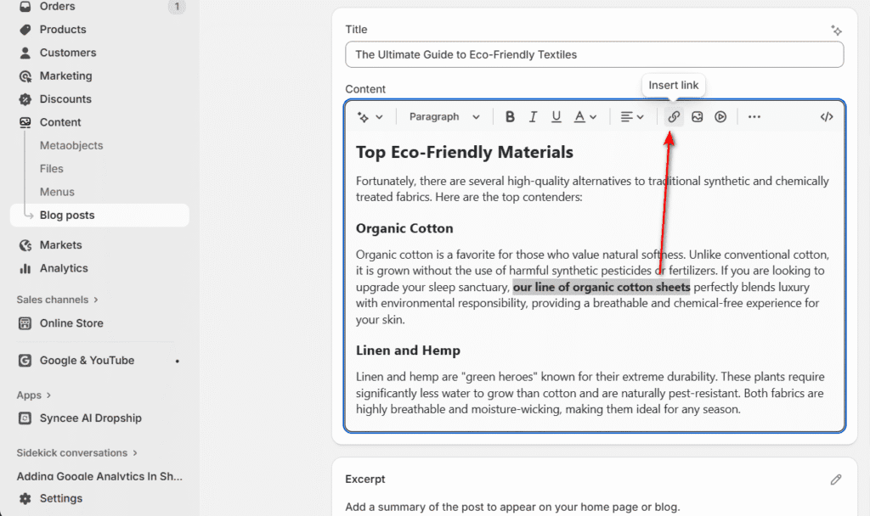Open Blog posts in the Content menu
This screenshot has height=516, width=870.
(x=66, y=215)
